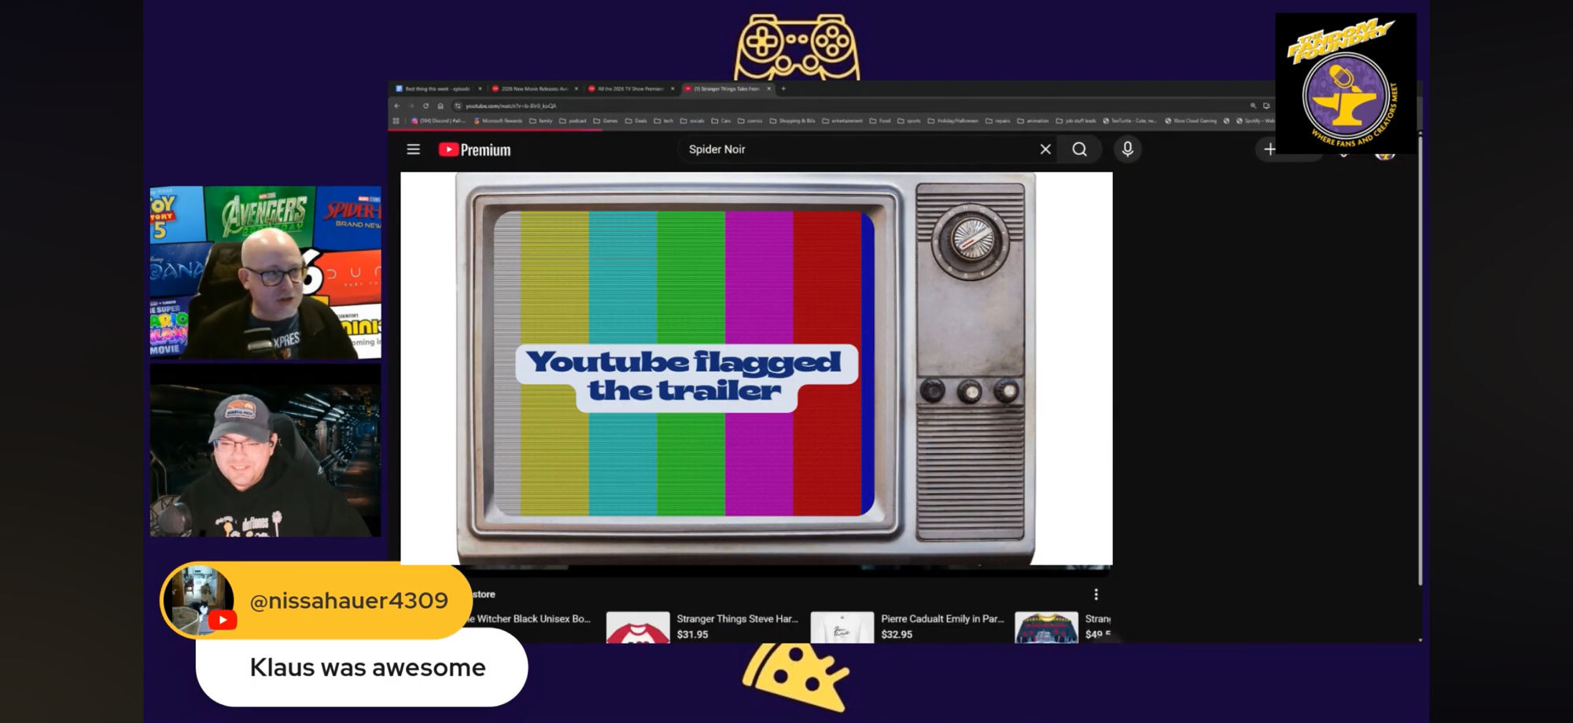This screenshot has height=723, width=1573.
Task: Go back with the browser back arrow
Action: (x=397, y=105)
